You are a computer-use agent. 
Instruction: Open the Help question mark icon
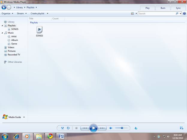[184, 13]
